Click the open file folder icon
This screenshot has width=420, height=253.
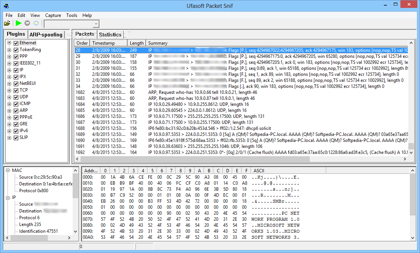(x=7, y=23)
